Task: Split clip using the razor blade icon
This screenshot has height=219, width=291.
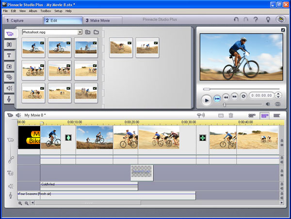Action: pos(221,115)
